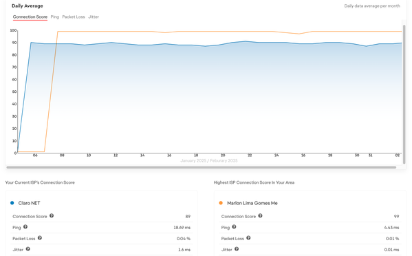Viewport: 412px width, 256px height.
Task: Click the 'Your Current ISP's Connection Score' heading
Action: 40,182
